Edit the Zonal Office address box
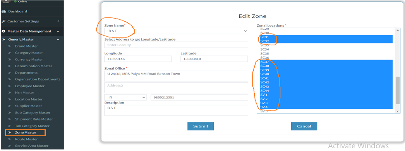Viewport: 405px width, 151px height. pyautogui.click(x=176, y=76)
